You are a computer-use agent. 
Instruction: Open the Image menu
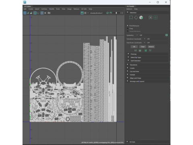69,9
